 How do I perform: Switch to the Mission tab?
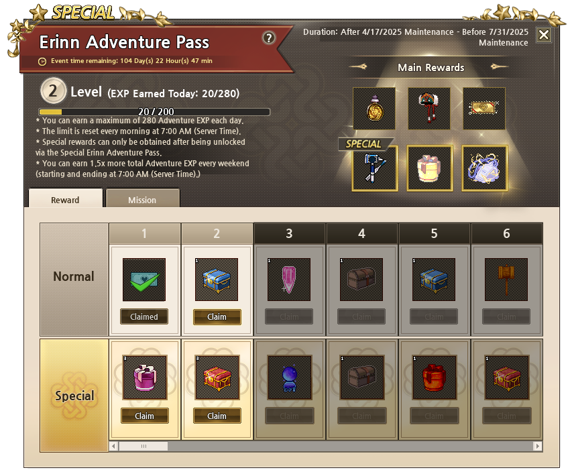[142, 198]
